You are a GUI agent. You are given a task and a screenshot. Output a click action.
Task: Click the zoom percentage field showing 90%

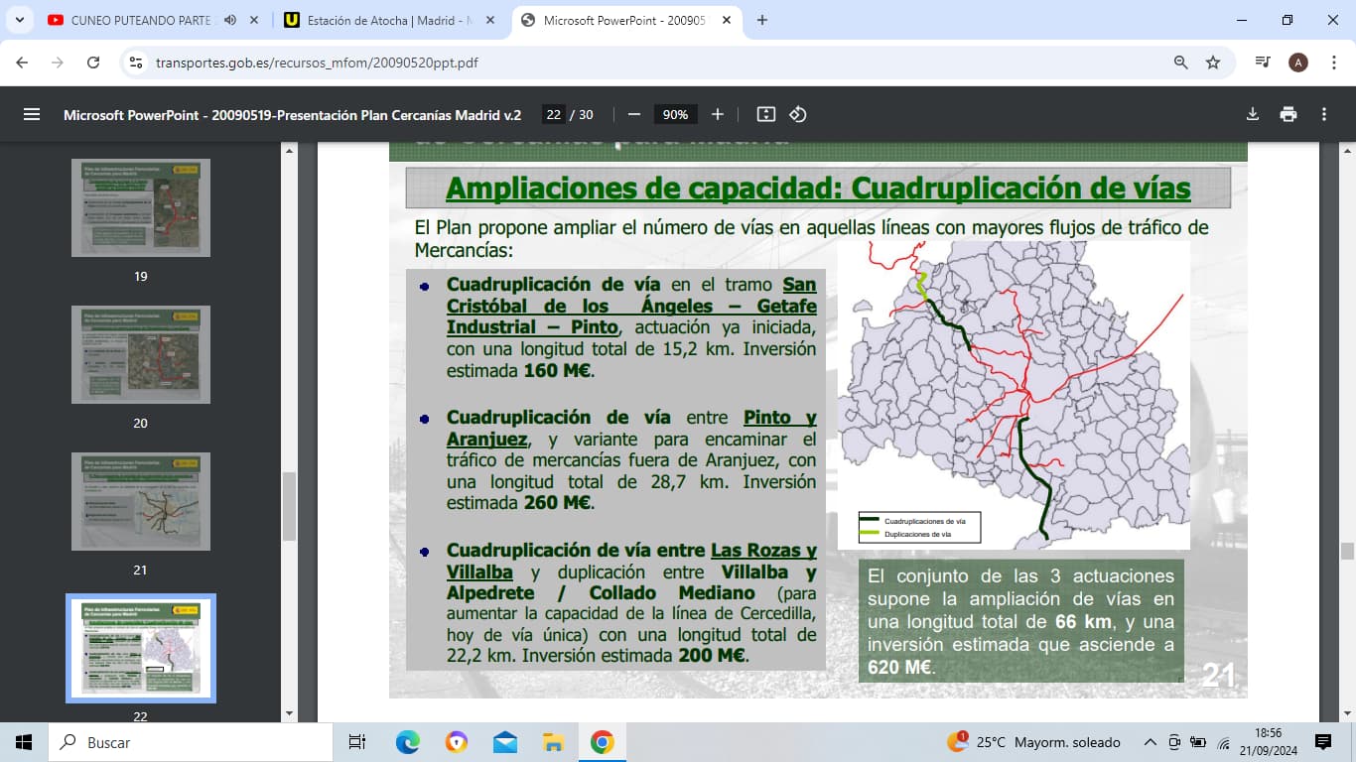[x=675, y=114]
